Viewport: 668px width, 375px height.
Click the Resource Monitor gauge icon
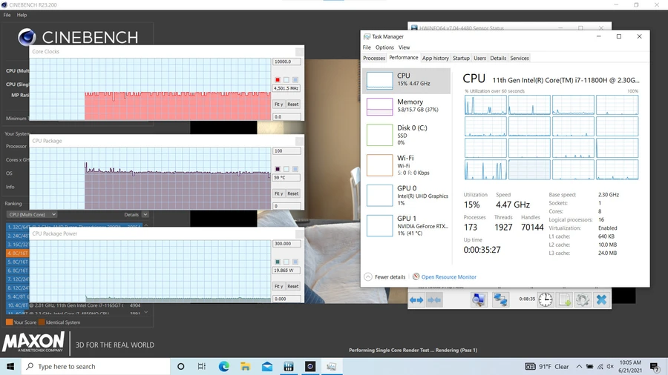(416, 276)
